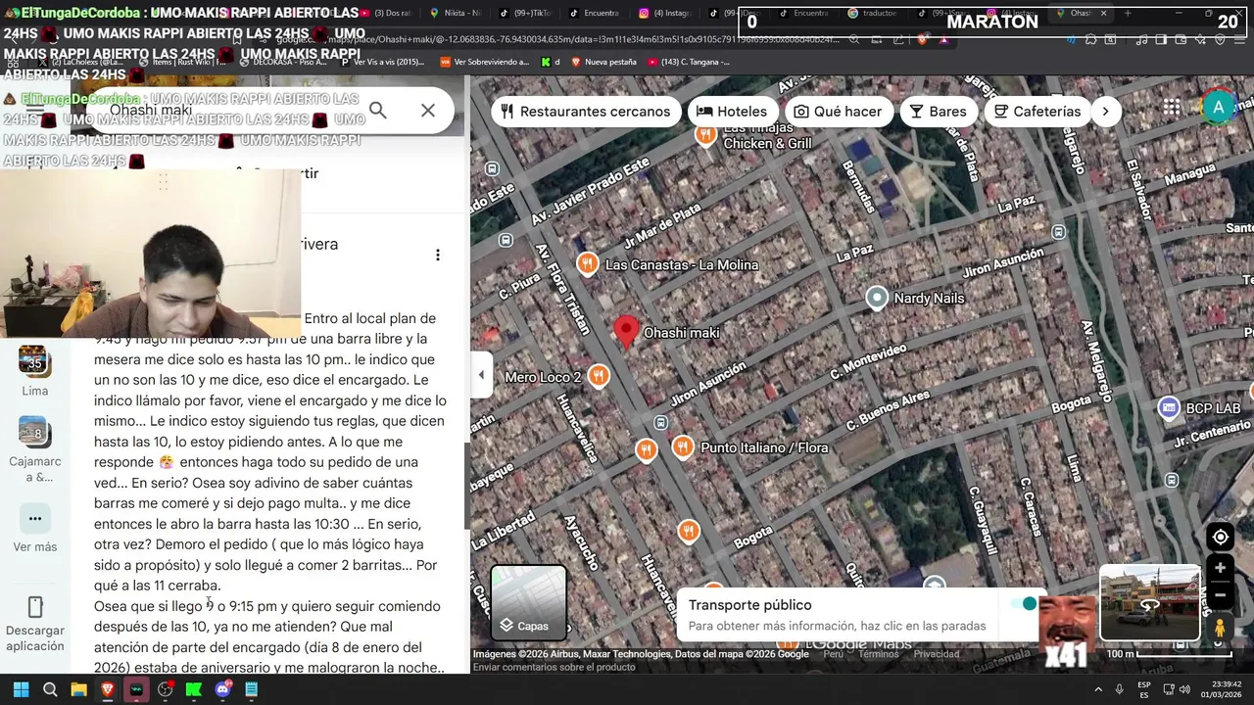Open the review's three-dot options menu

point(438,255)
